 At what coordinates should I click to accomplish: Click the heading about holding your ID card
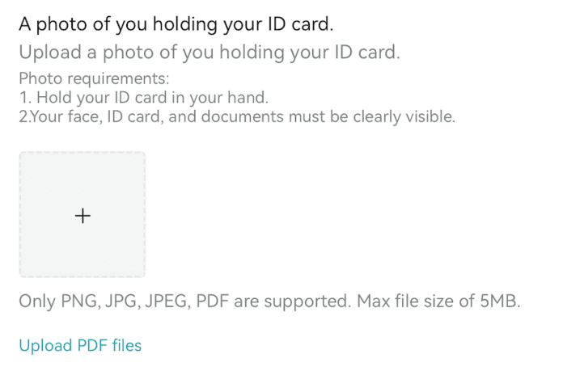pos(176,24)
